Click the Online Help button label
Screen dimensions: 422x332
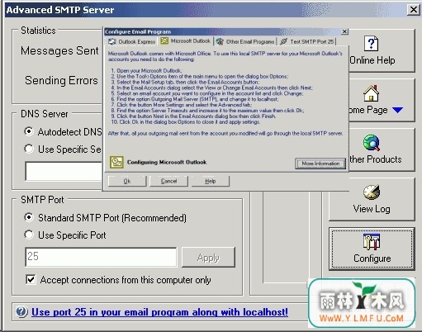pos(372,60)
